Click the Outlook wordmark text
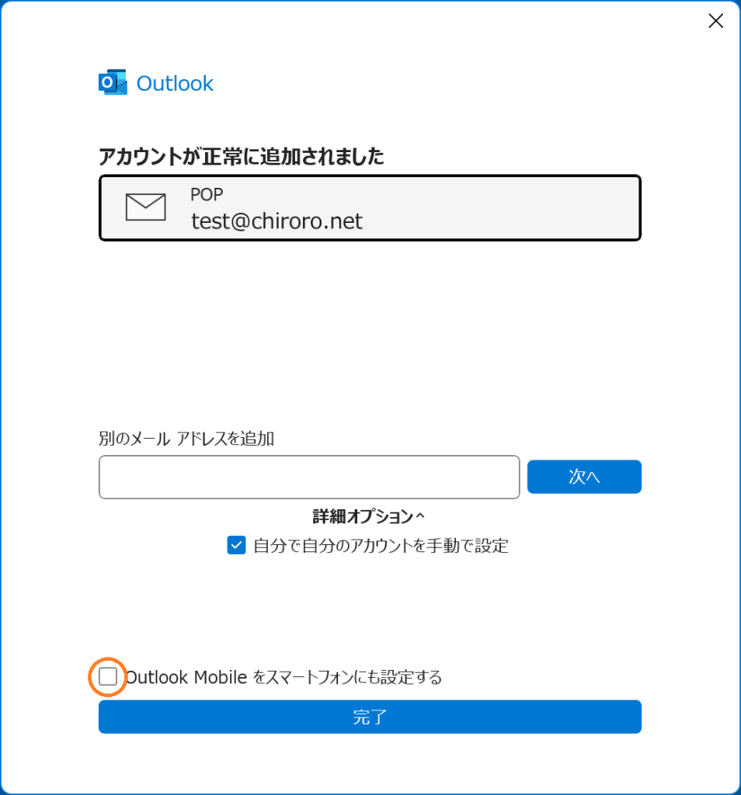Image resolution: width=741 pixels, height=795 pixels. click(175, 84)
